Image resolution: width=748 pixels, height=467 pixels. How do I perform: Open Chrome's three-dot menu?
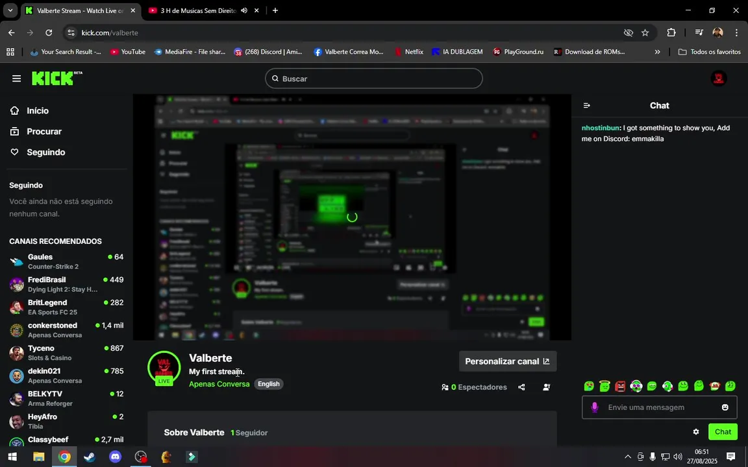tap(736, 32)
